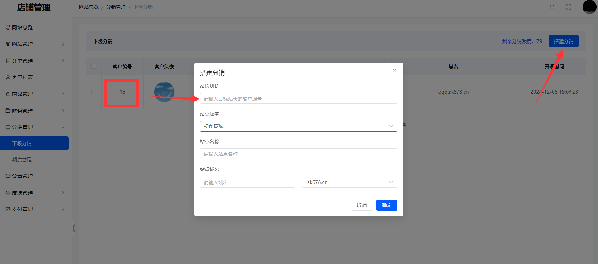Close the 搭建分销 dialog with X
Image resolution: width=598 pixels, height=264 pixels.
tap(394, 71)
